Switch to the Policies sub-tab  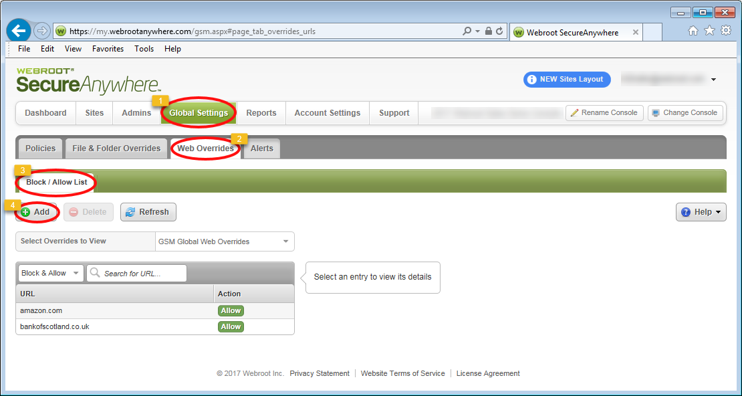click(40, 148)
